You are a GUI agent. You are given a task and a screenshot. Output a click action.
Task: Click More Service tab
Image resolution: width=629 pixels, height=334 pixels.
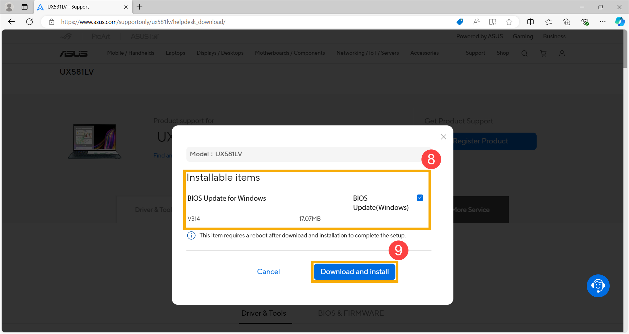481,210
